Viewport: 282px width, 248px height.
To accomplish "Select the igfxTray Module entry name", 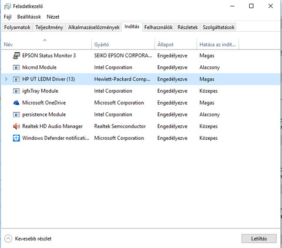I will pos(40,91).
